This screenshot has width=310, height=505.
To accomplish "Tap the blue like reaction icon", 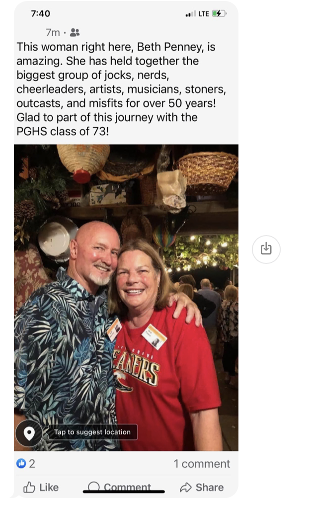I will tap(21, 463).
